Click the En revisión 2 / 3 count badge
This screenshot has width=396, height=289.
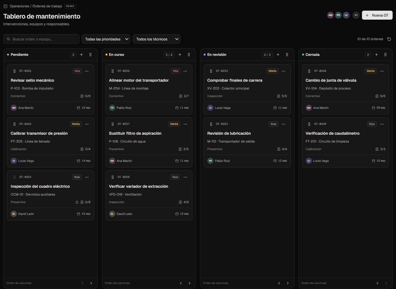(267, 55)
